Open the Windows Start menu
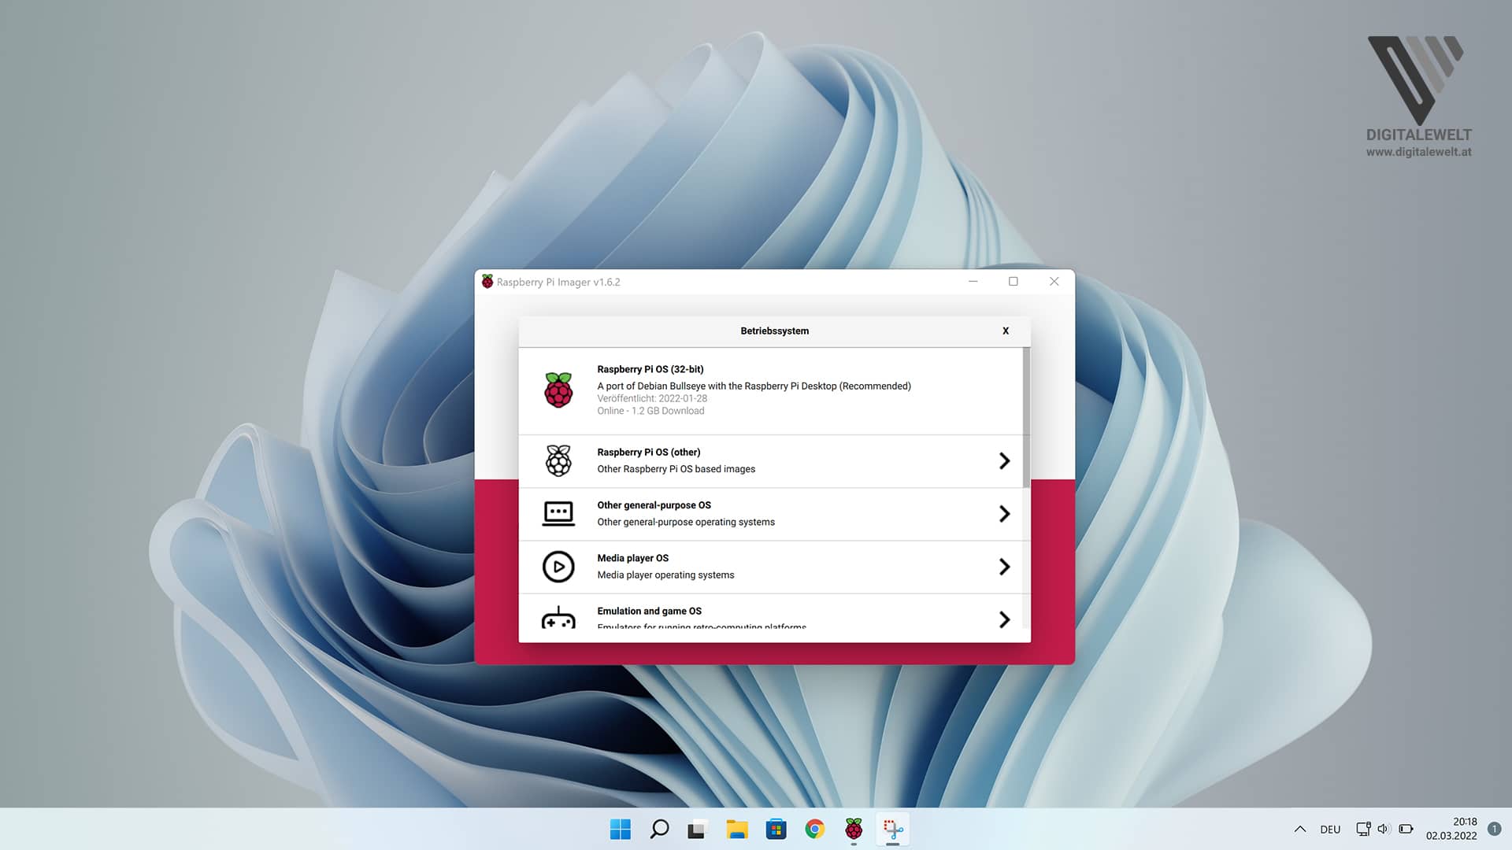 click(x=621, y=830)
